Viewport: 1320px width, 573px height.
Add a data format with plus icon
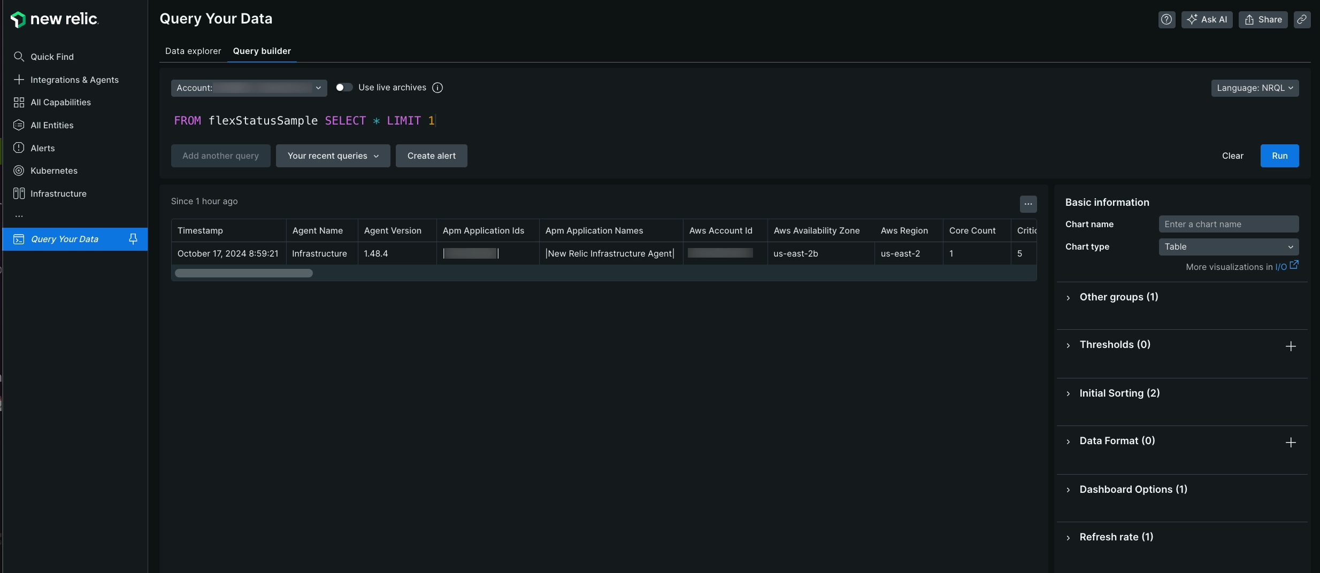coord(1291,443)
